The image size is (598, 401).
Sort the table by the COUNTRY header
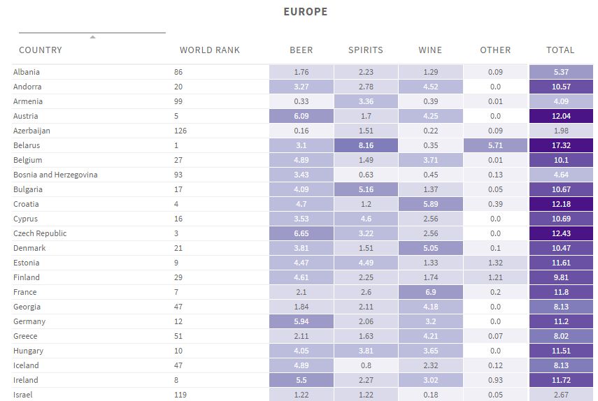point(41,50)
